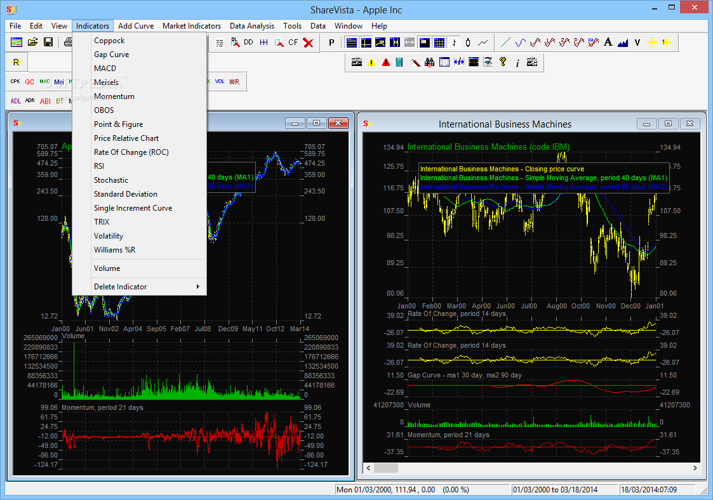The image size is (713, 500).
Task: Open the Market Indicators menu
Action: click(x=192, y=26)
